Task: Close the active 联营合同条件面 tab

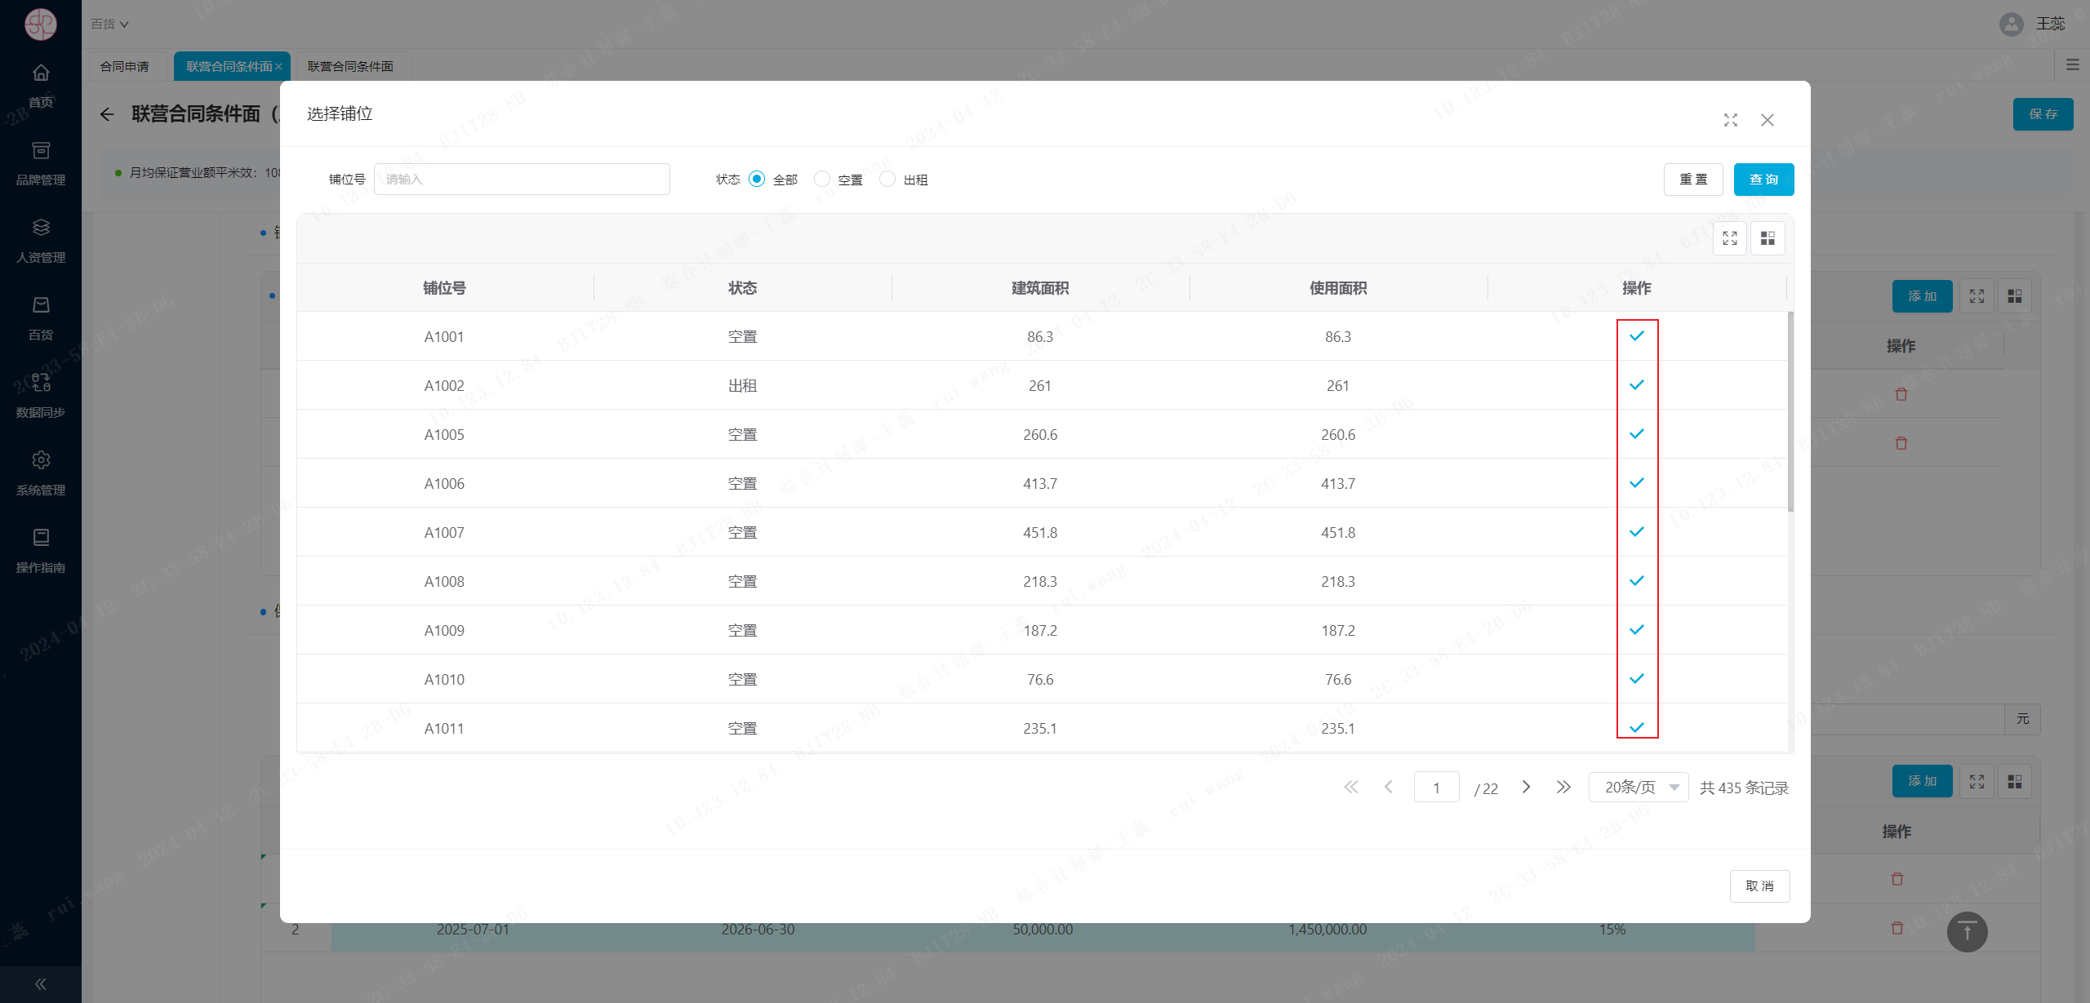Action: [278, 67]
